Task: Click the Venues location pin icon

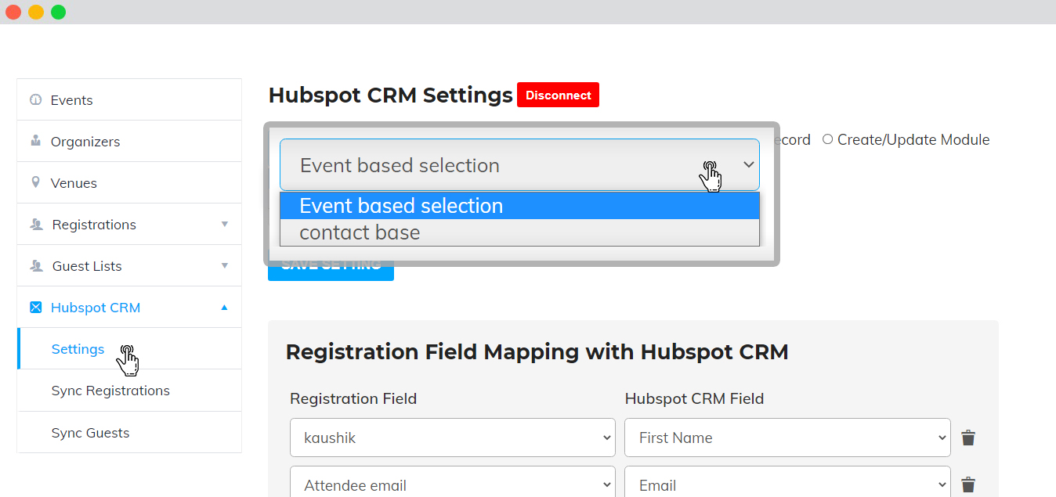Action: click(x=35, y=182)
